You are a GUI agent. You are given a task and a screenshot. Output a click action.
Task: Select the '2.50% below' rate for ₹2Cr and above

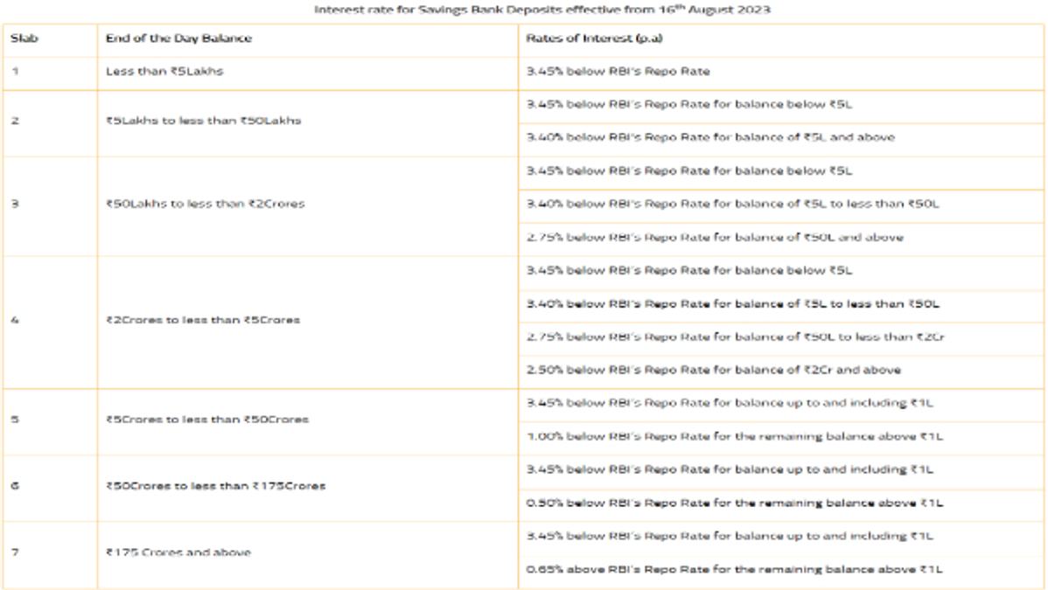coord(713,370)
